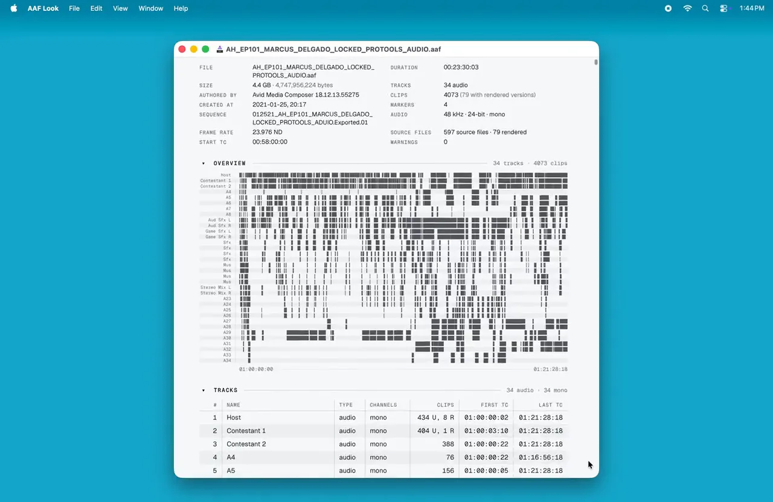Image resolution: width=773 pixels, height=502 pixels.
Task: Click the window title AH_EP101 file name
Action: click(x=333, y=49)
